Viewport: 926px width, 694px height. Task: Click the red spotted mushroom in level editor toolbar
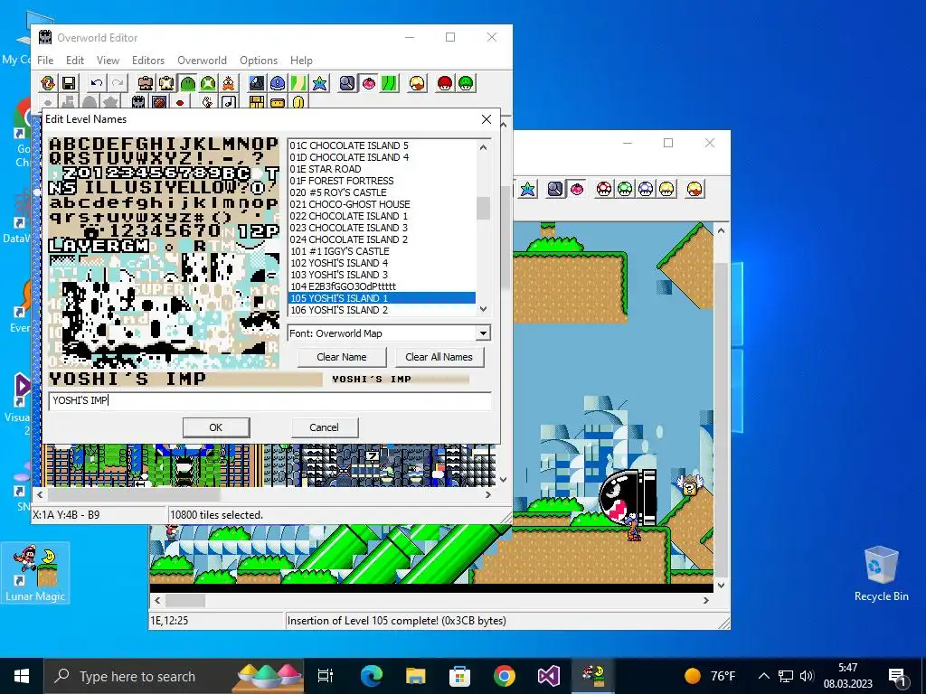(x=603, y=189)
